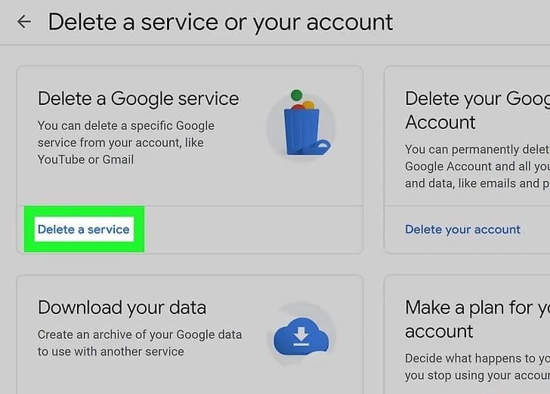Click the Delete your Google Account heading
Viewport: 550px width, 394px height.
click(477, 110)
